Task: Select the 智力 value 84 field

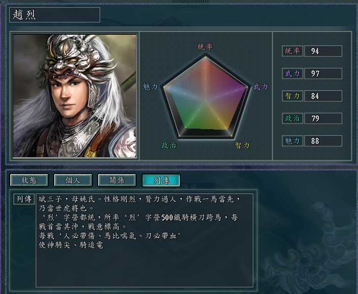Action: coord(323,96)
